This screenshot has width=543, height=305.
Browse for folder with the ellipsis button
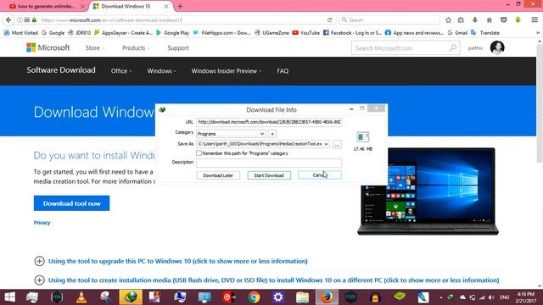[x=337, y=145]
